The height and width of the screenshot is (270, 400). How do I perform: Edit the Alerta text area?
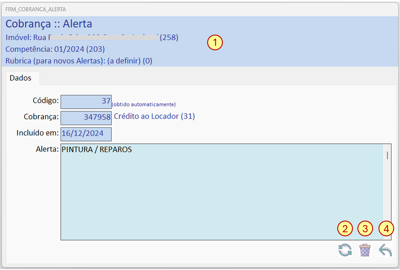(x=222, y=192)
